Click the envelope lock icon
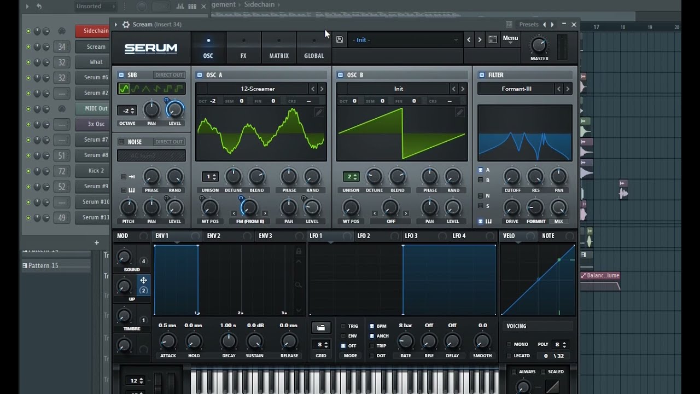 coord(298,251)
